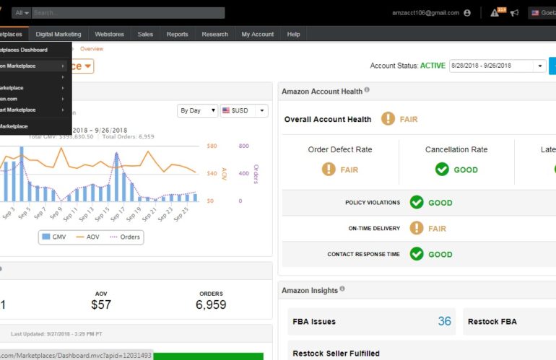Open the Digital Marketing menu
Viewport: 556px width, 360px height.
(x=58, y=34)
